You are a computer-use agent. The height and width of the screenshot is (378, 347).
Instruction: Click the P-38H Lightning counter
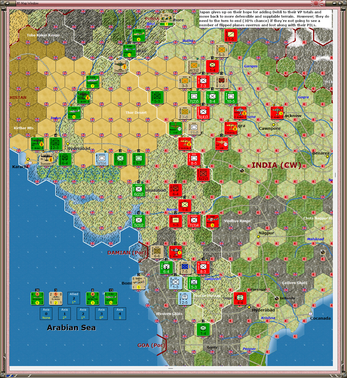130,51
